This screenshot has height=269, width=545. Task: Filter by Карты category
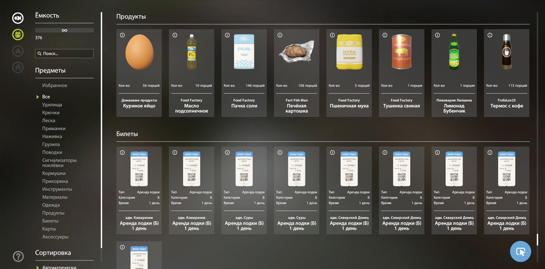(x=49, y=229)
